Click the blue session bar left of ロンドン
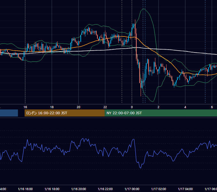 9,113
